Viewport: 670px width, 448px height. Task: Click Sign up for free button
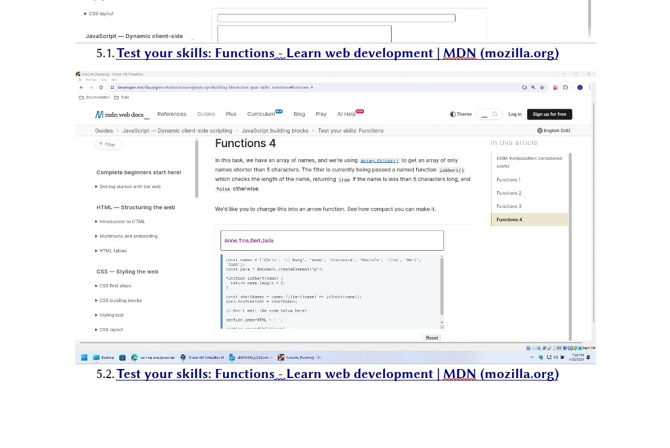point(549,114)
